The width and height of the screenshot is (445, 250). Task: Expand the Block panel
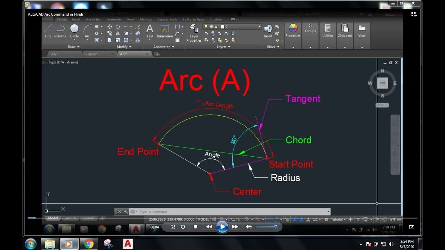tap(273, 47)
